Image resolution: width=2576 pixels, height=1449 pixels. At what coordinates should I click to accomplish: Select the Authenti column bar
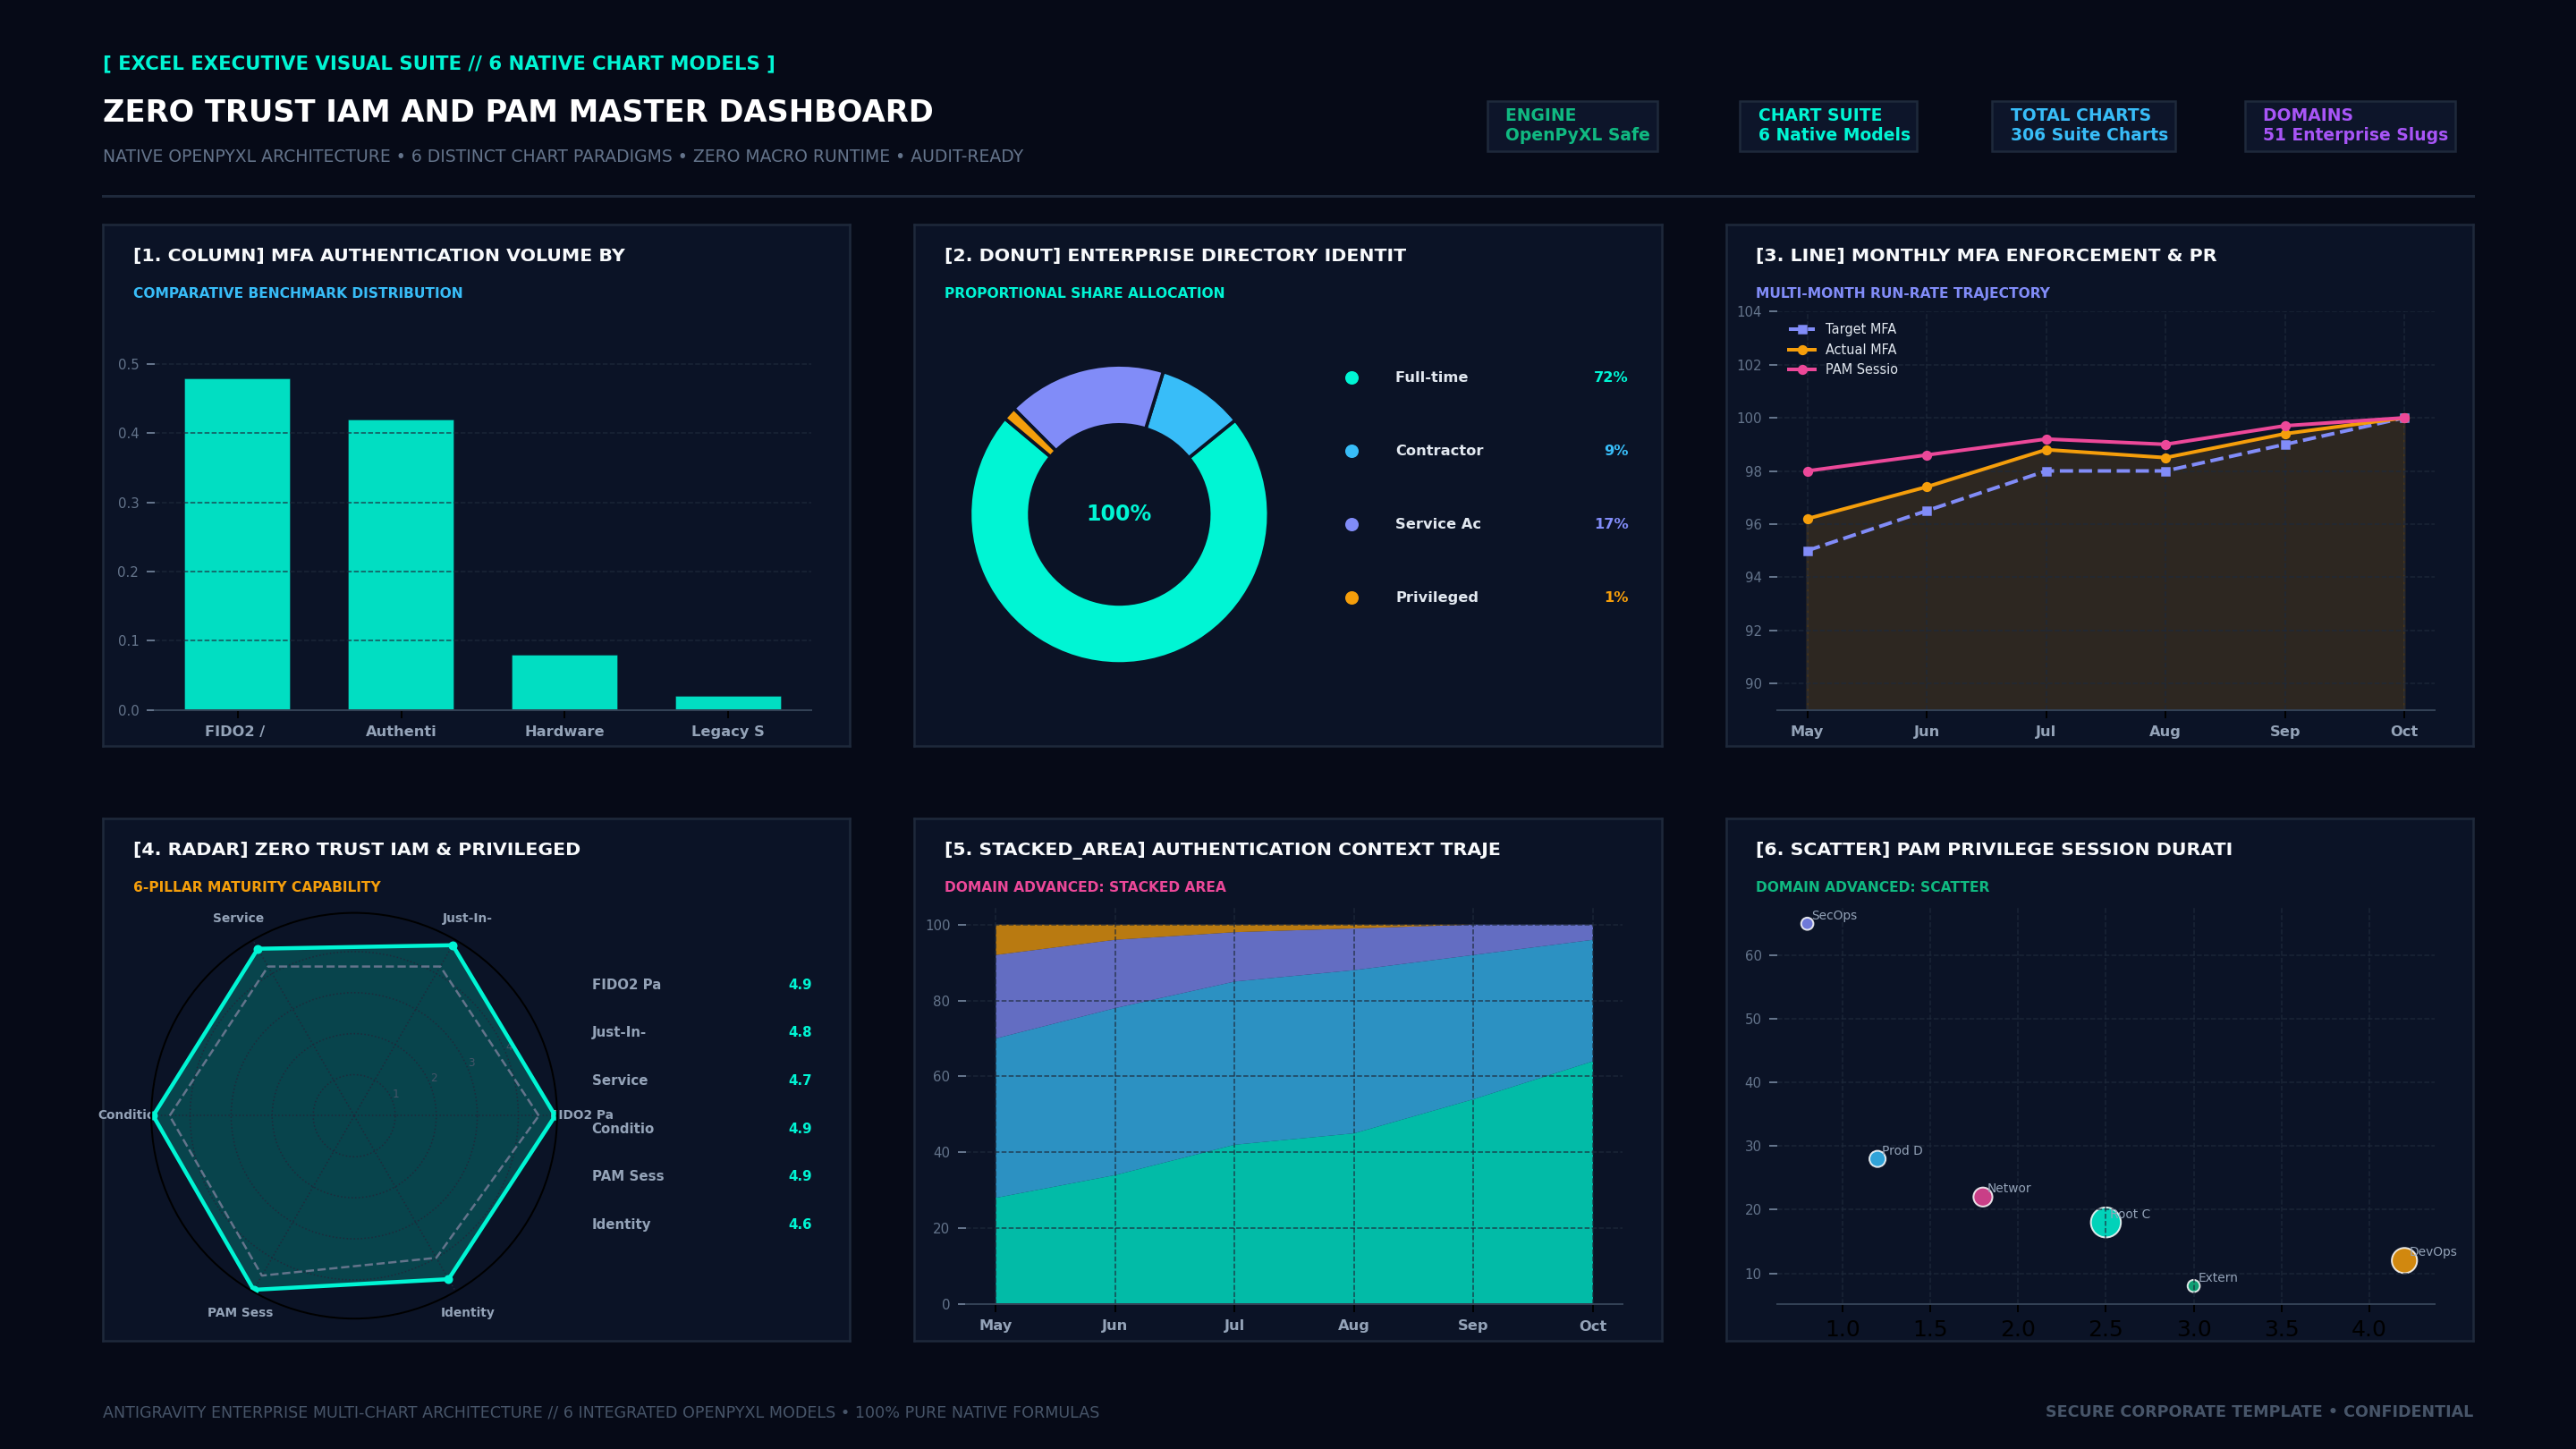point(401,565)
